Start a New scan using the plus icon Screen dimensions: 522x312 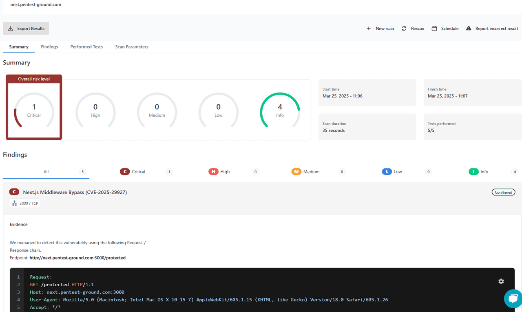coord(369,28)
